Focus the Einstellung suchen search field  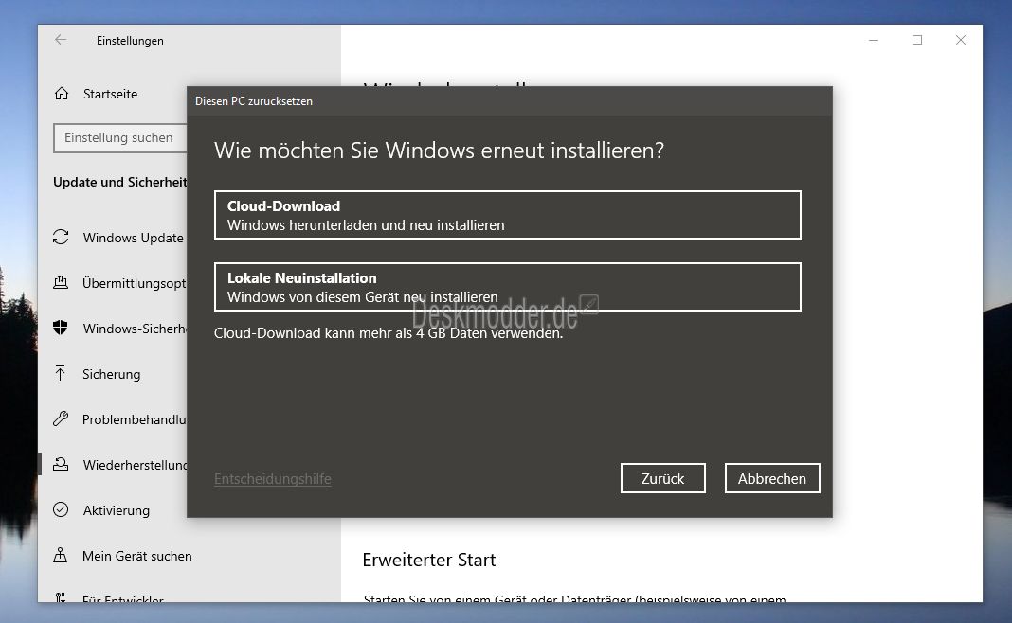pyautogui.click(x=120, y=138)
